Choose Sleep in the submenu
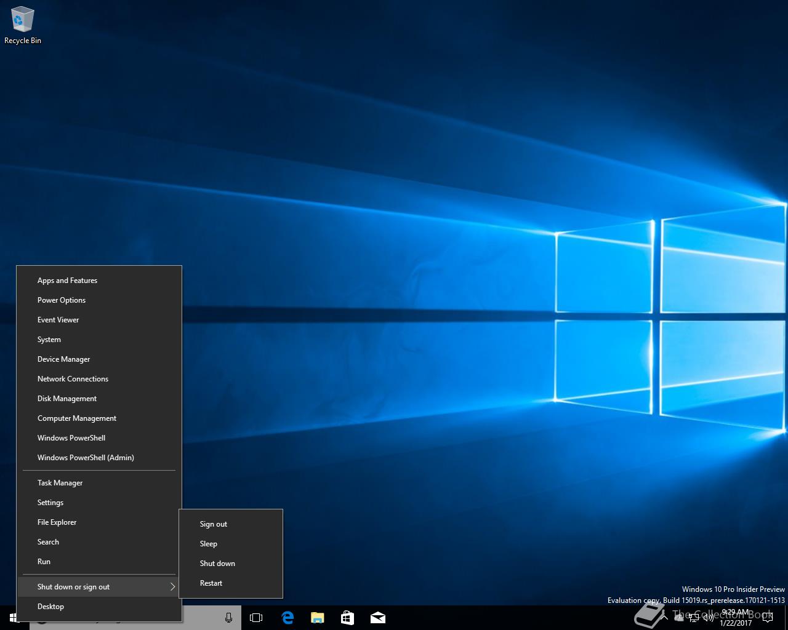788x630 pixels. coord(231,544)
